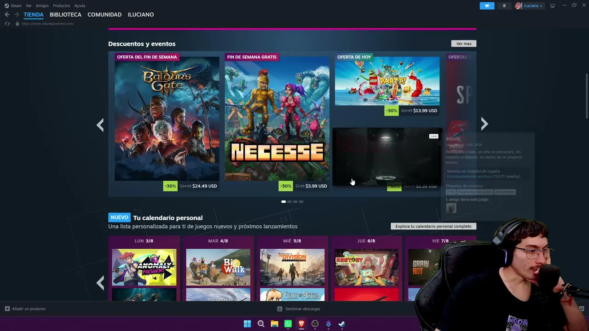The width and height of the screenshot is (589, 331).
Task: Open Fields of Mistria in calendar
Action: pyautogui.click(x=292, y=295)
